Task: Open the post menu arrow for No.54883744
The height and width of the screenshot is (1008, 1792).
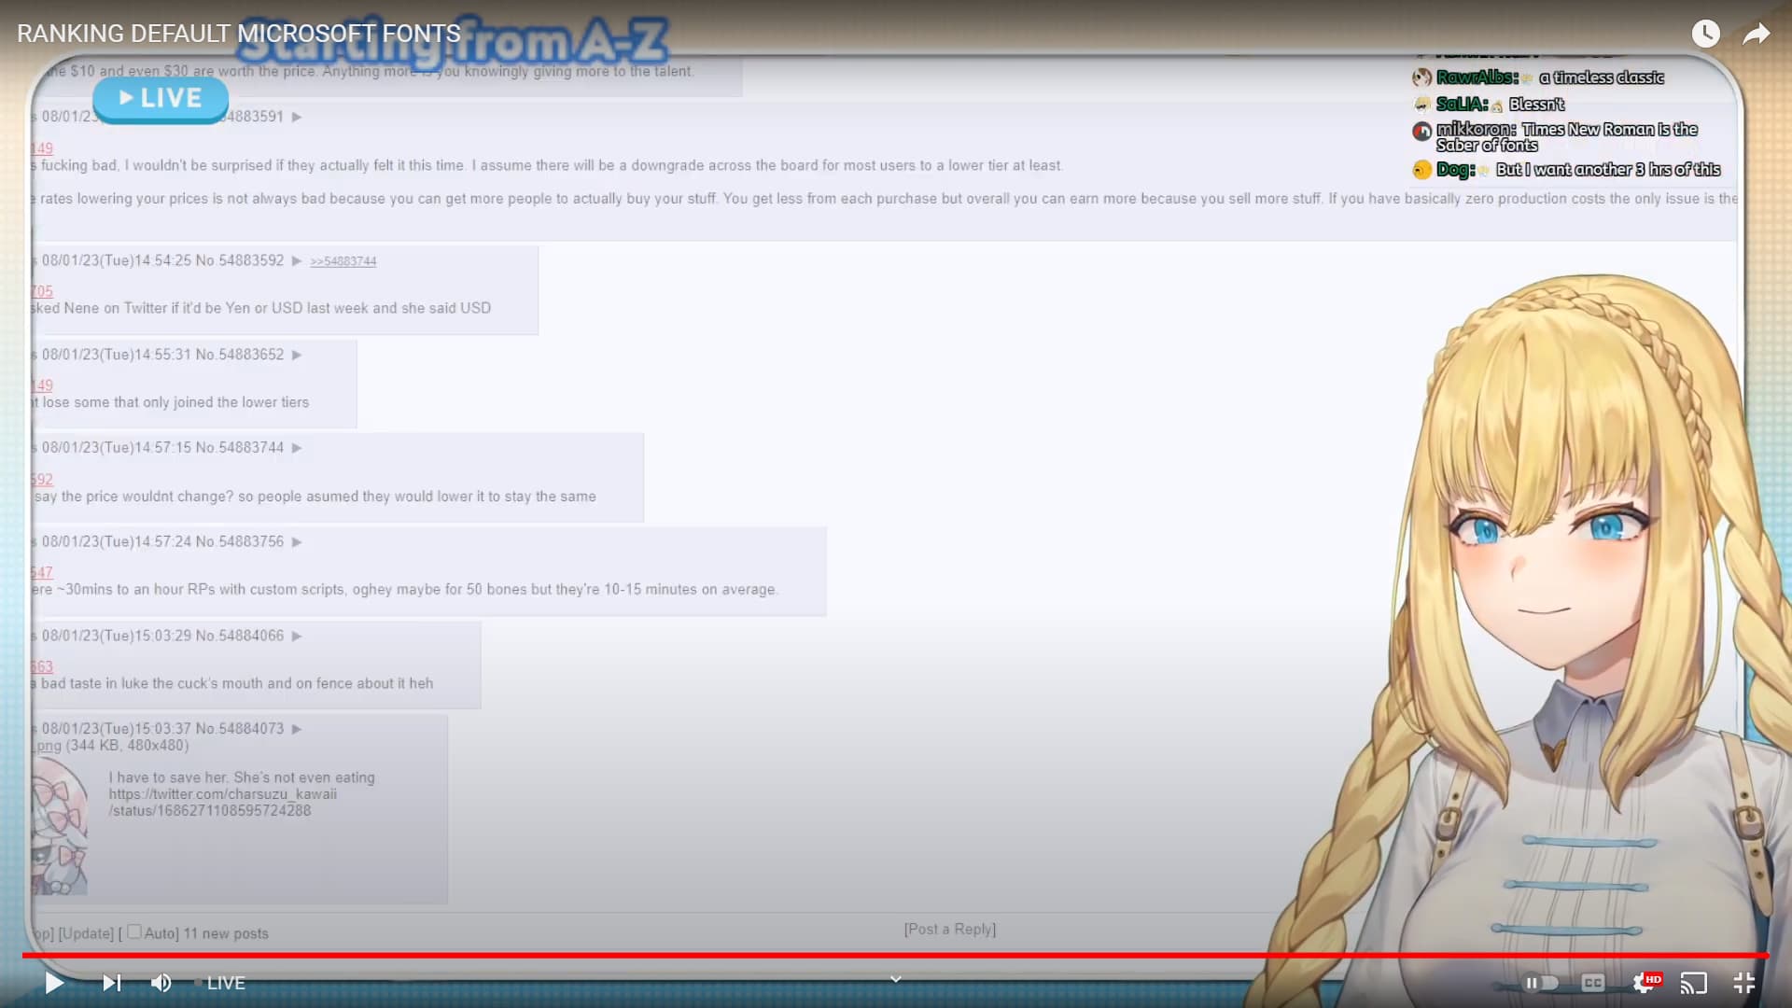Action: point(297,448)
